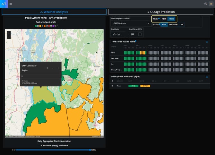Expand the Mean scenario row
Viewport: 215px width, 155px height.
113,86
